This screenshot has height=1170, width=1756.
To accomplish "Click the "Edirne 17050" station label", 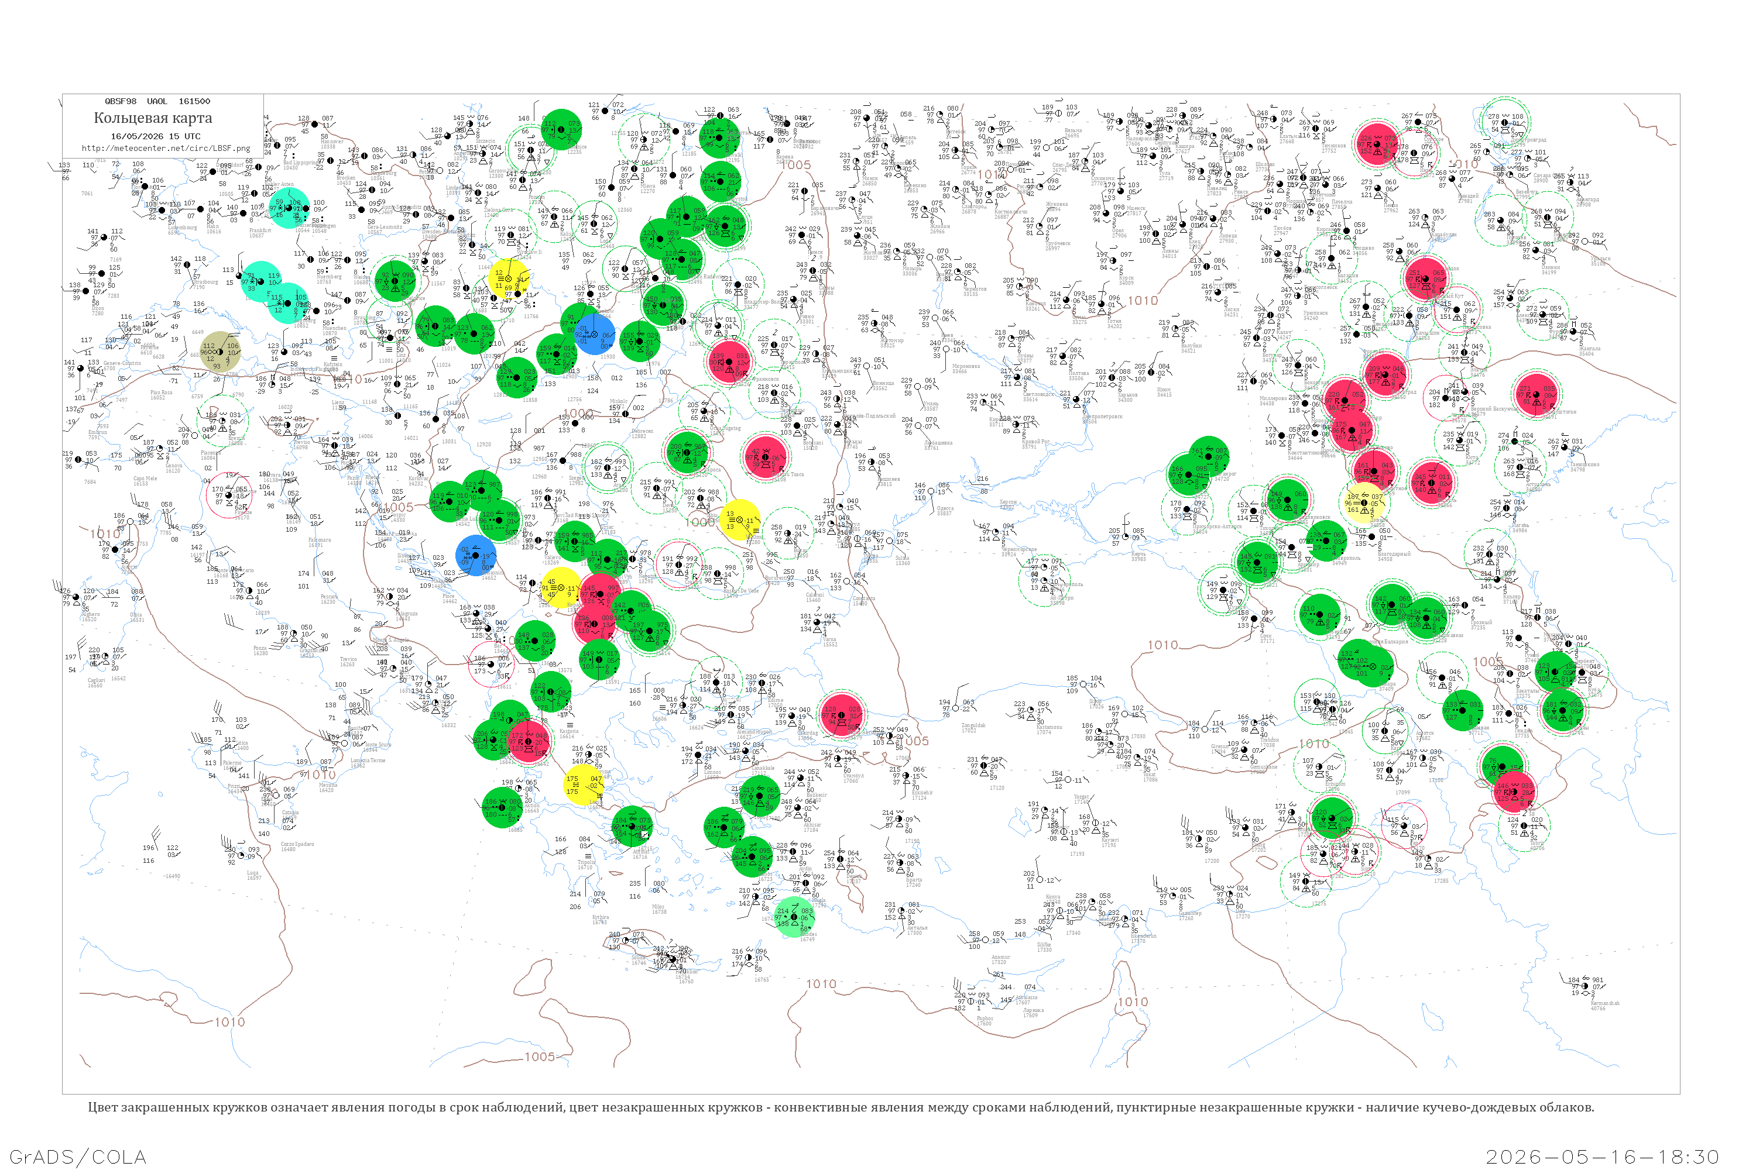I will [x=775, y=702].
